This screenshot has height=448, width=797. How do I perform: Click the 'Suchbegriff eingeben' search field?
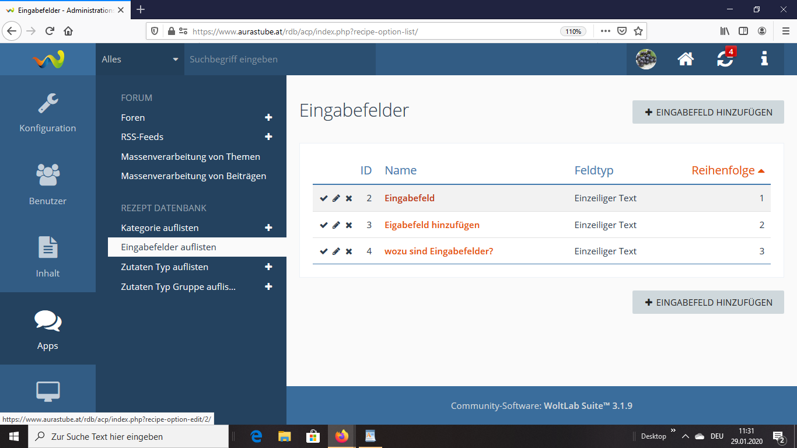[x=280, y=59]
